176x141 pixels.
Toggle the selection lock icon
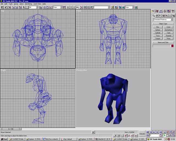[x=93, y=132]
